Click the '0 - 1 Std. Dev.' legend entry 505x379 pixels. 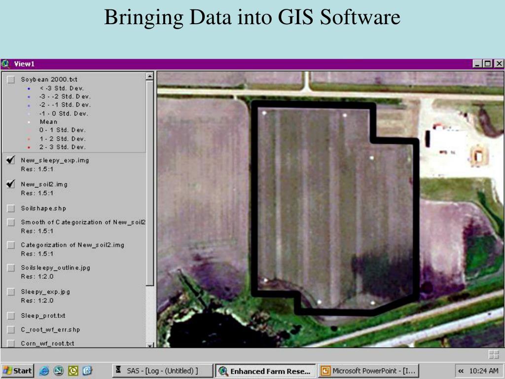tap(62, 130)
